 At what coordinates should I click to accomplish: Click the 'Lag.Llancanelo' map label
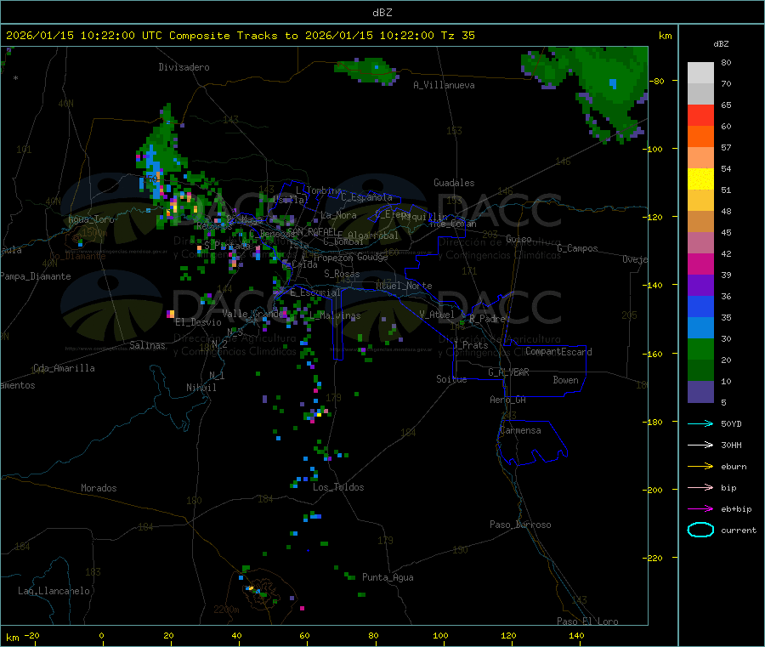[54, 591]
